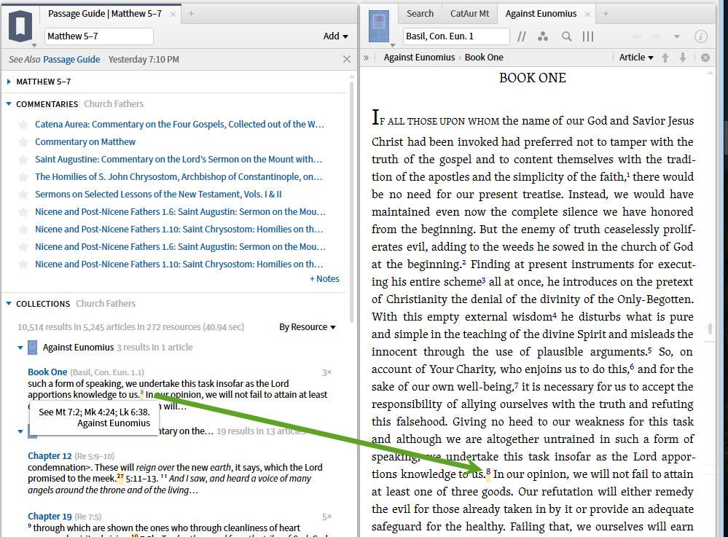Close the Passage Guide tab

173,14
